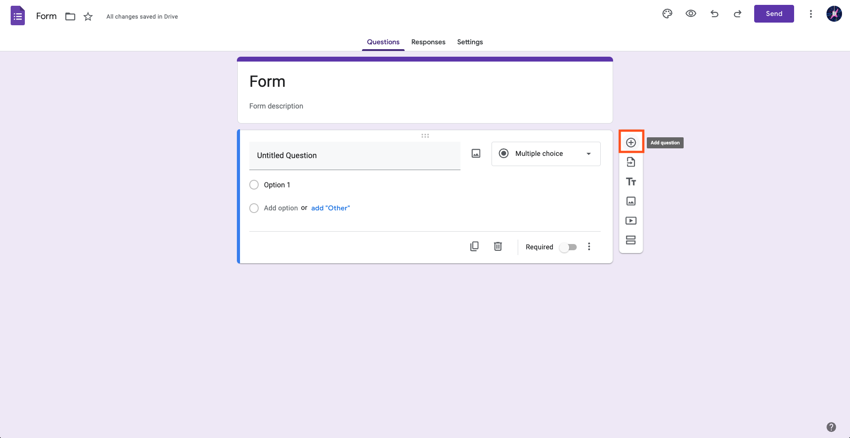Click the Import questions icon
This screenshot has width=850, height=438.
631,162
